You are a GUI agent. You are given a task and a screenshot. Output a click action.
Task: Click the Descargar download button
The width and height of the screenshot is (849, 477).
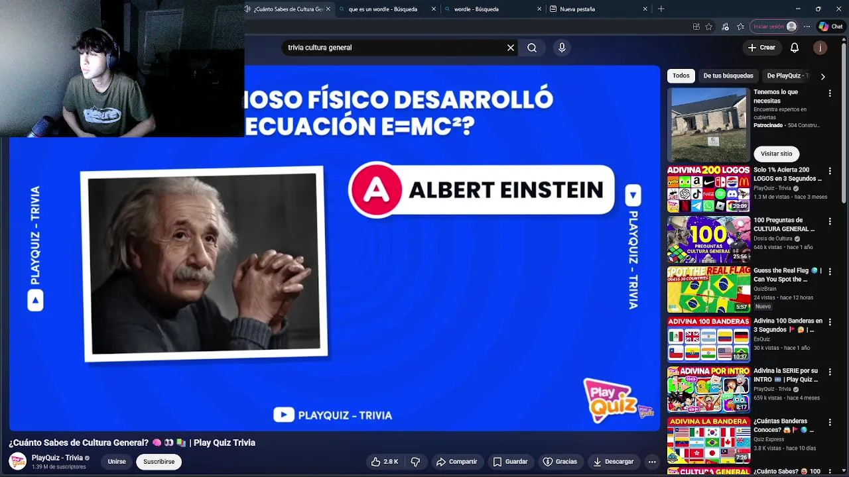[x=613, y=462]
